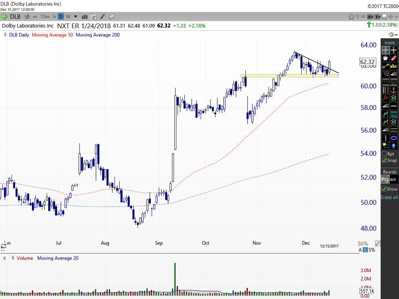Enable the Rpt checkbox
399x299 pixels.
pos(384,154)
